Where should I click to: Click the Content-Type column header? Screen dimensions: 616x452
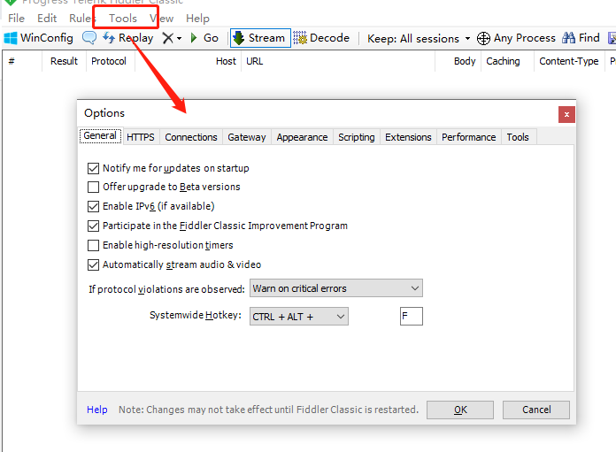[x=569, y=61]
